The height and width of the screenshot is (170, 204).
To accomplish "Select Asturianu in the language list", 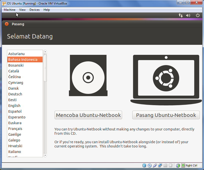I will pyautogui.click(x=25, y=54).
